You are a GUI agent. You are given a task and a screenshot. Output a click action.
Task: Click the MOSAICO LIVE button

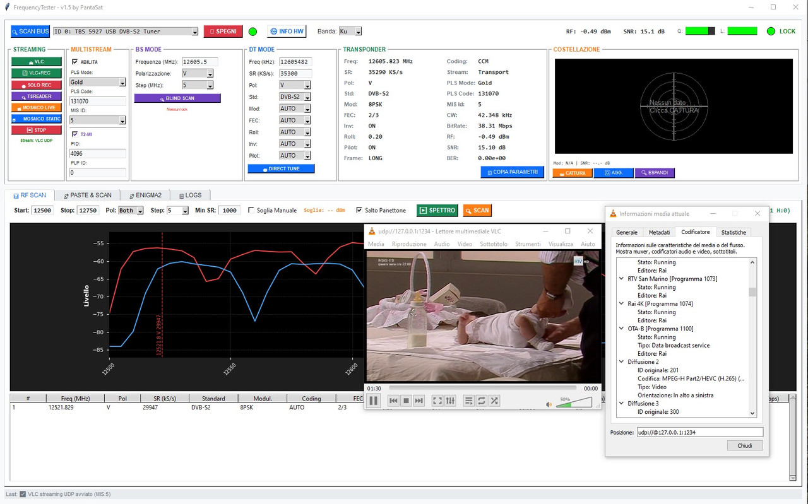click(x=37, y=107)
